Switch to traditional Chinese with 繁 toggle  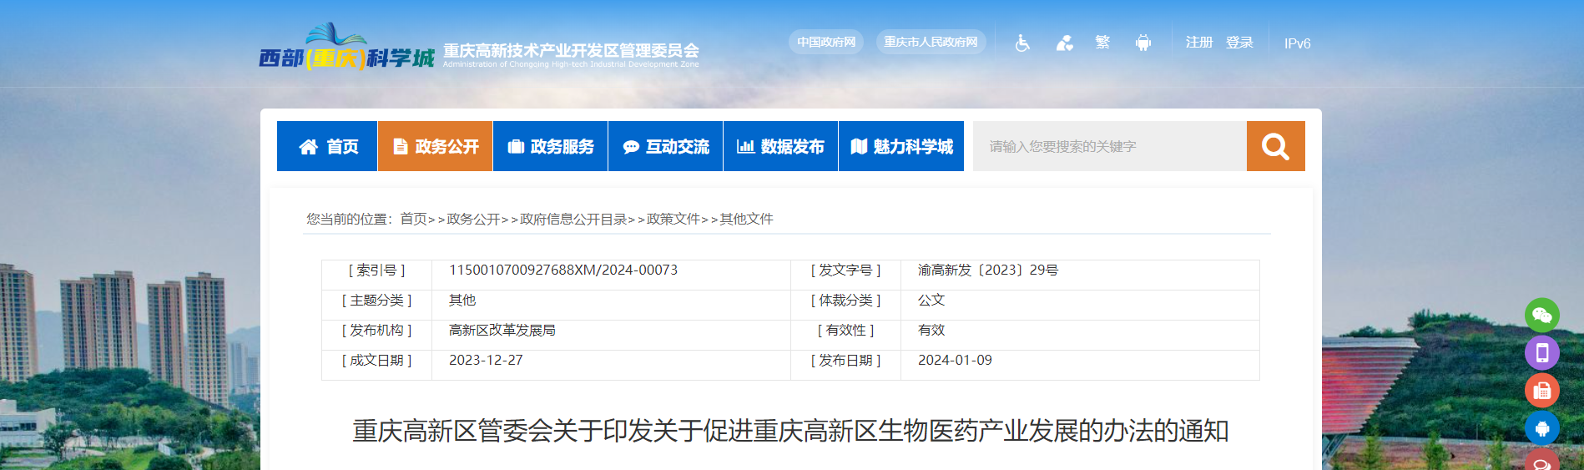click(1102, 43)
